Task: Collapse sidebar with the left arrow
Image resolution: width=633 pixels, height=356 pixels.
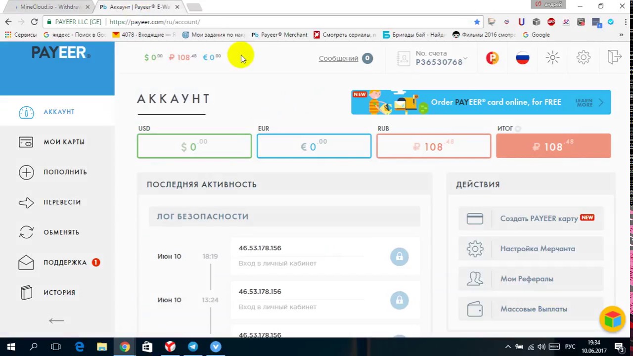Action: [x=56, y=320]
